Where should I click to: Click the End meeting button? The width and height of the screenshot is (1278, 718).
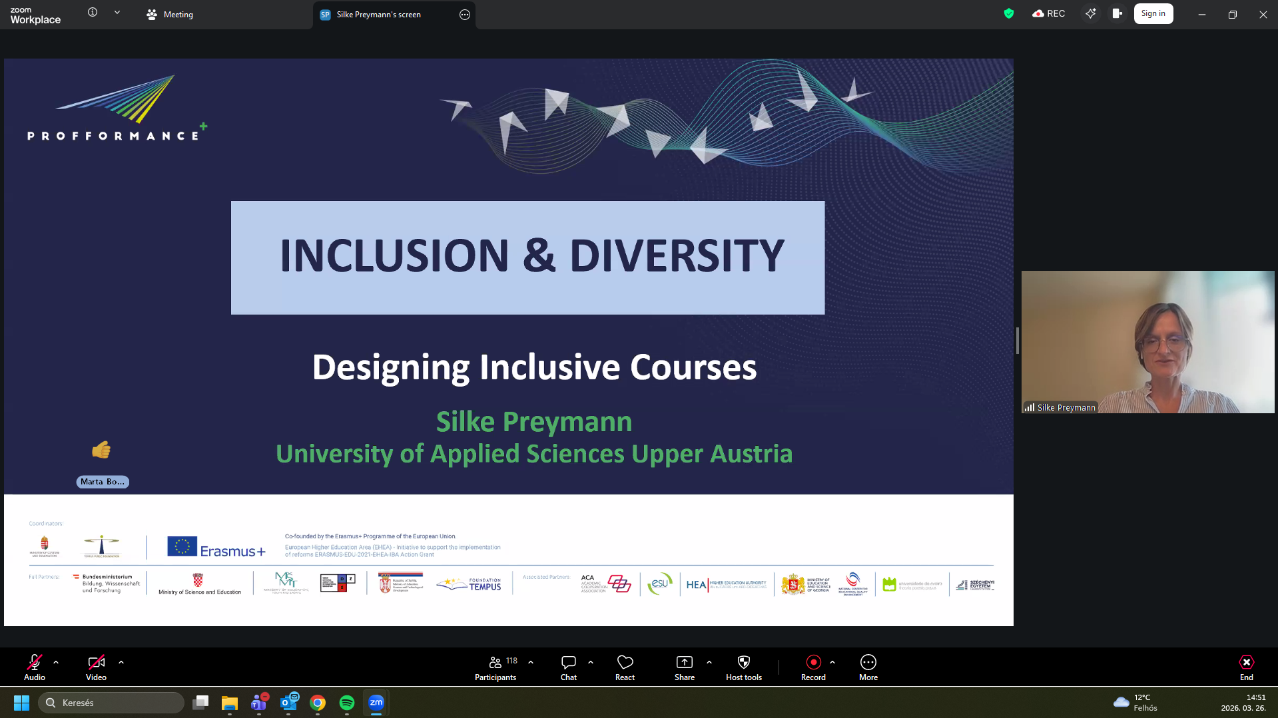pos(1246,667)
